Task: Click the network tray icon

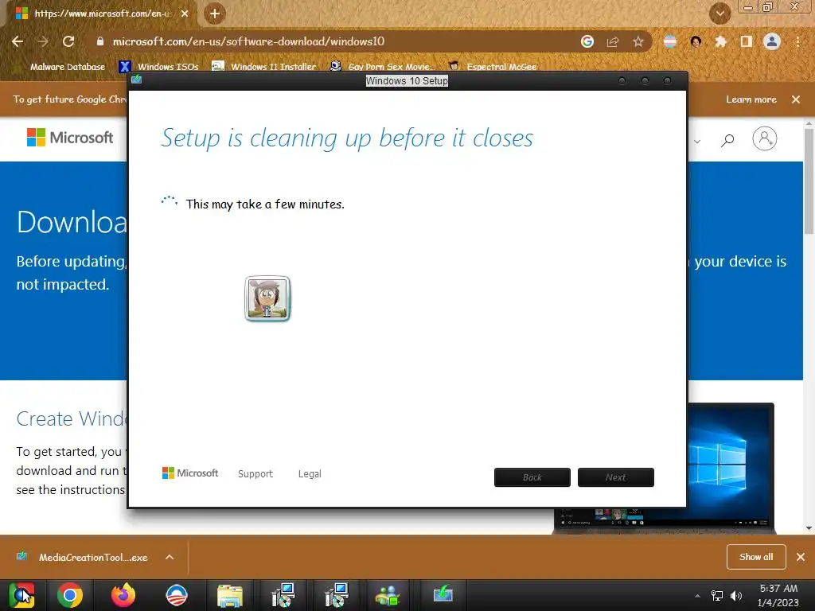Action: coord(717,596)
